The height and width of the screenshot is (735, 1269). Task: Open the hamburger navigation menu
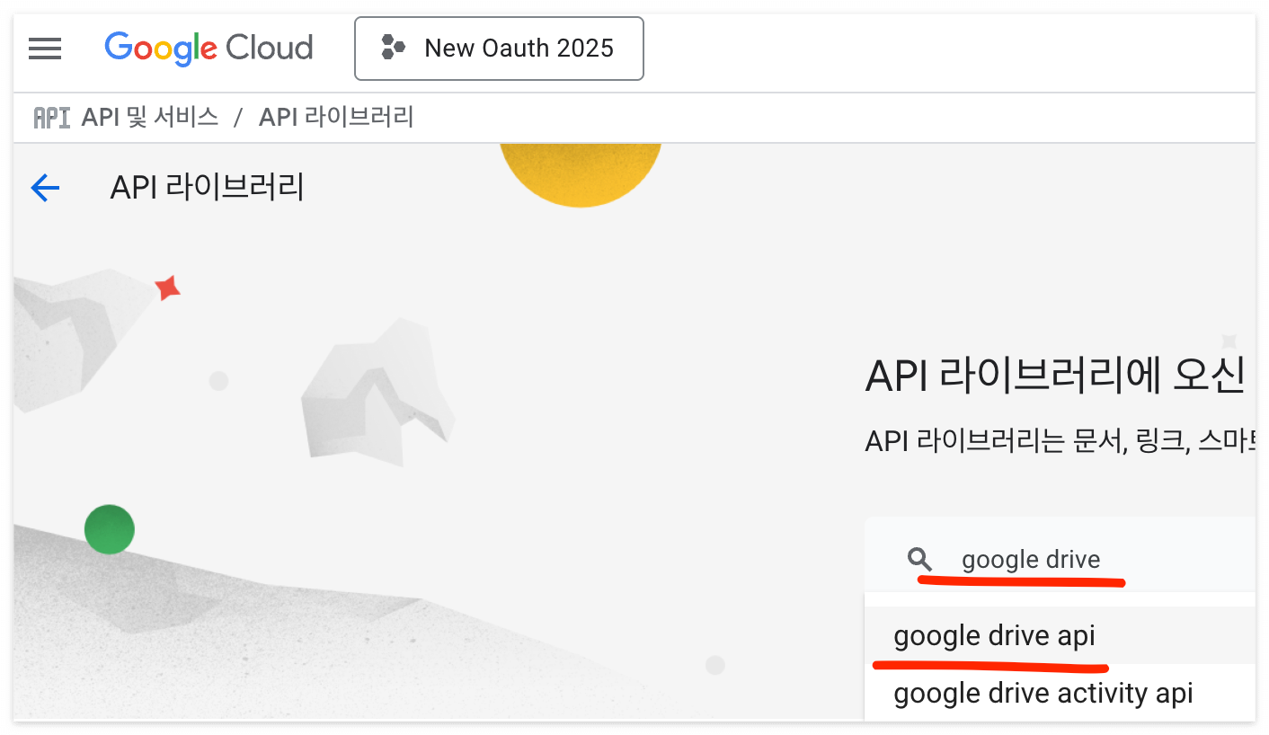click(x=45, y=48)
